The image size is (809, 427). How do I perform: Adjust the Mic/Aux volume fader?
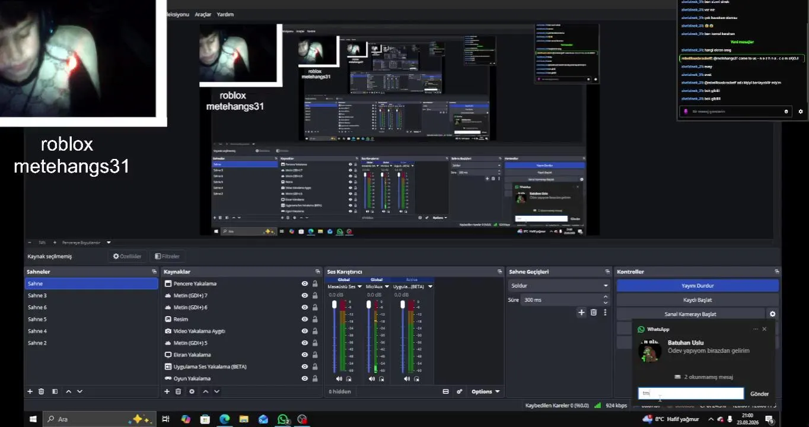pyautogui.click(x=368, y=304)
